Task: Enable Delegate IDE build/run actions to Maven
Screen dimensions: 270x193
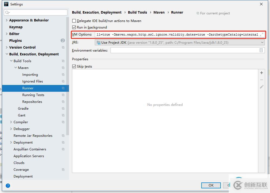Action: (74, 21)
